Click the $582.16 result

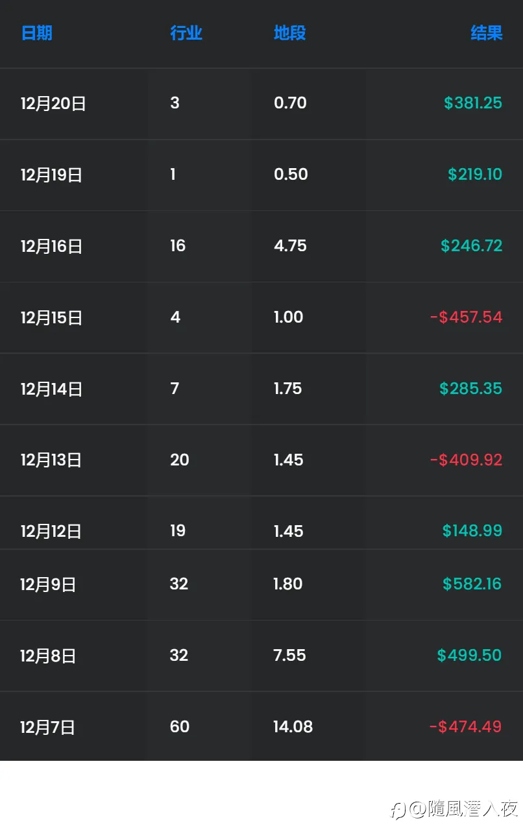click(x=472, y=584)
